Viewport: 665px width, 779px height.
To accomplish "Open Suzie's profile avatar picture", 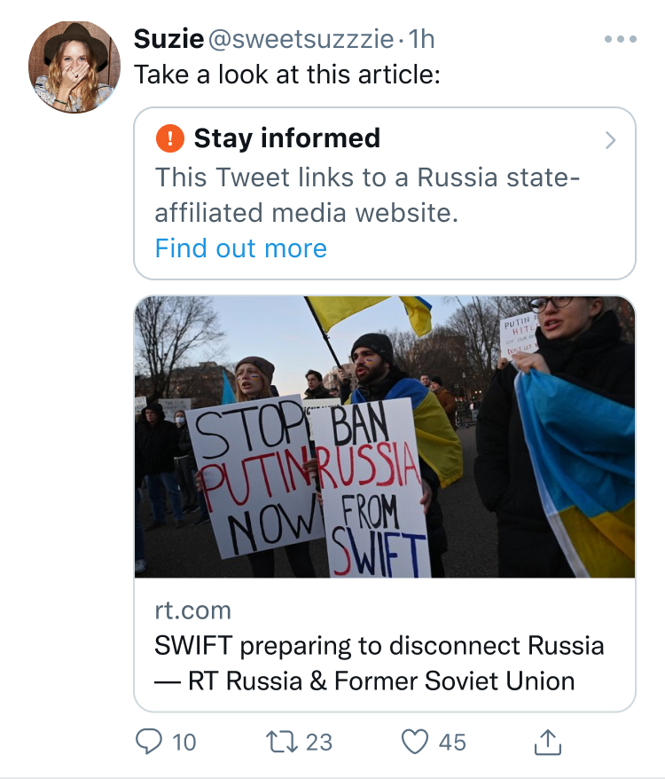I will pyautogui.click(x=74, y=67).
